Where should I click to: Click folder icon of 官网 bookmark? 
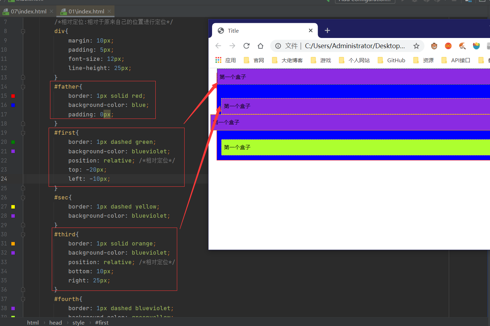click(247, 60)
